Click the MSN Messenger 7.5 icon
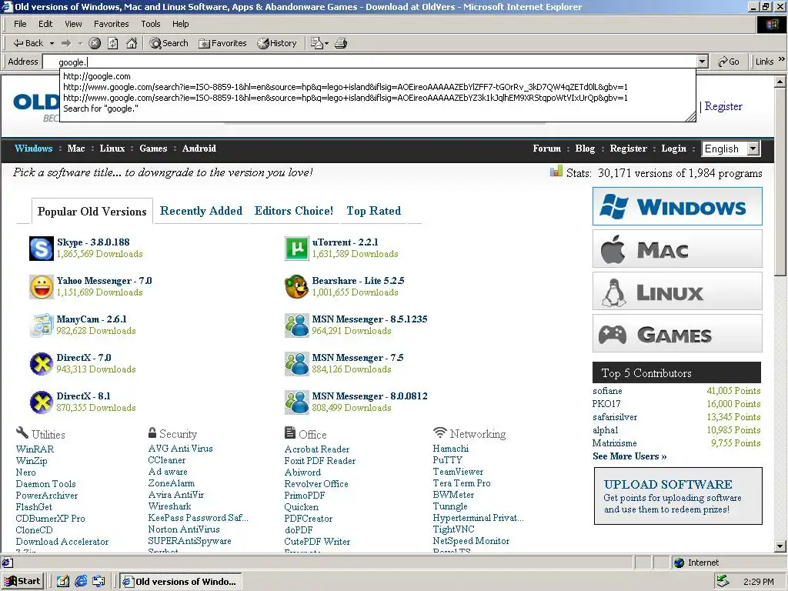This screenshot has height=591, width=788. click(x=297, y=364)
